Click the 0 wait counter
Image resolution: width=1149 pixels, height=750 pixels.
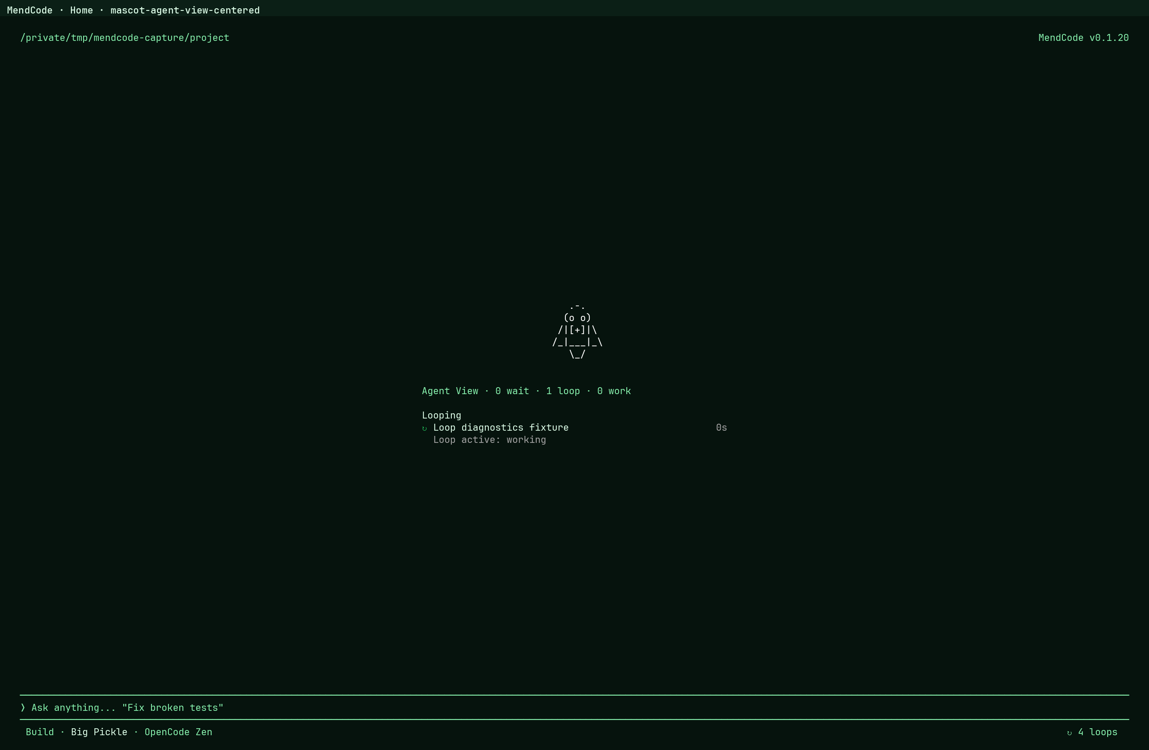pyautogui.click(x=512, y=391)
